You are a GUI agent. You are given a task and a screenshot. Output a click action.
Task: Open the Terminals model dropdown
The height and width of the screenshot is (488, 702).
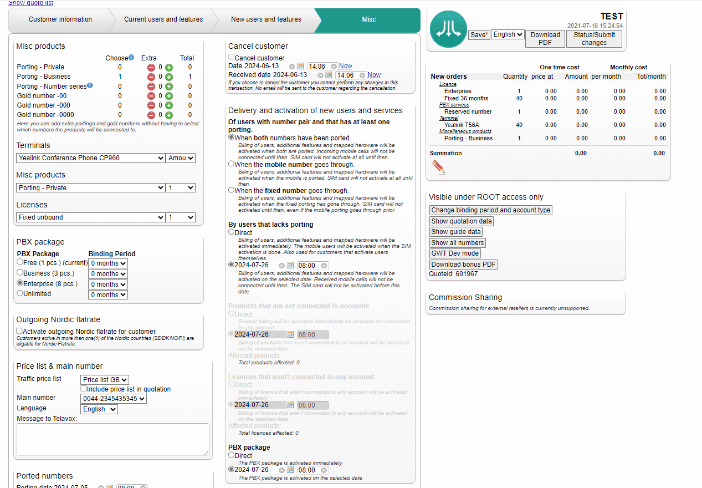91,158
